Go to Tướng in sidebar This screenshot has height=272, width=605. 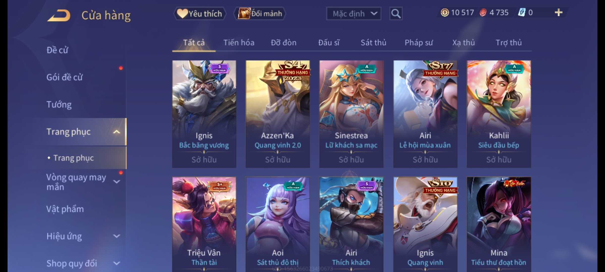coord(59,105)
